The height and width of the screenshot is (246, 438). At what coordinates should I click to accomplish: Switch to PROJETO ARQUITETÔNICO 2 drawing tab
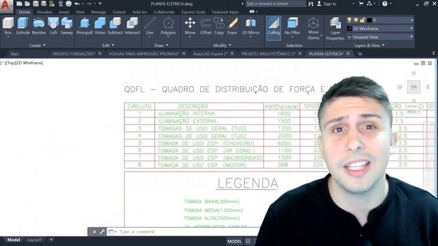268,53
